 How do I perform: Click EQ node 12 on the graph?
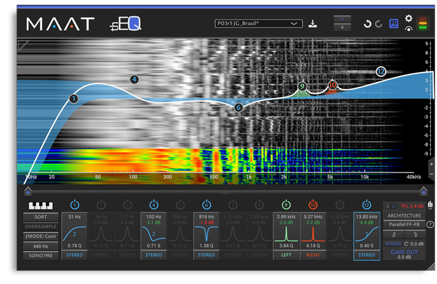pyautogui.click(x=381, y=72)
